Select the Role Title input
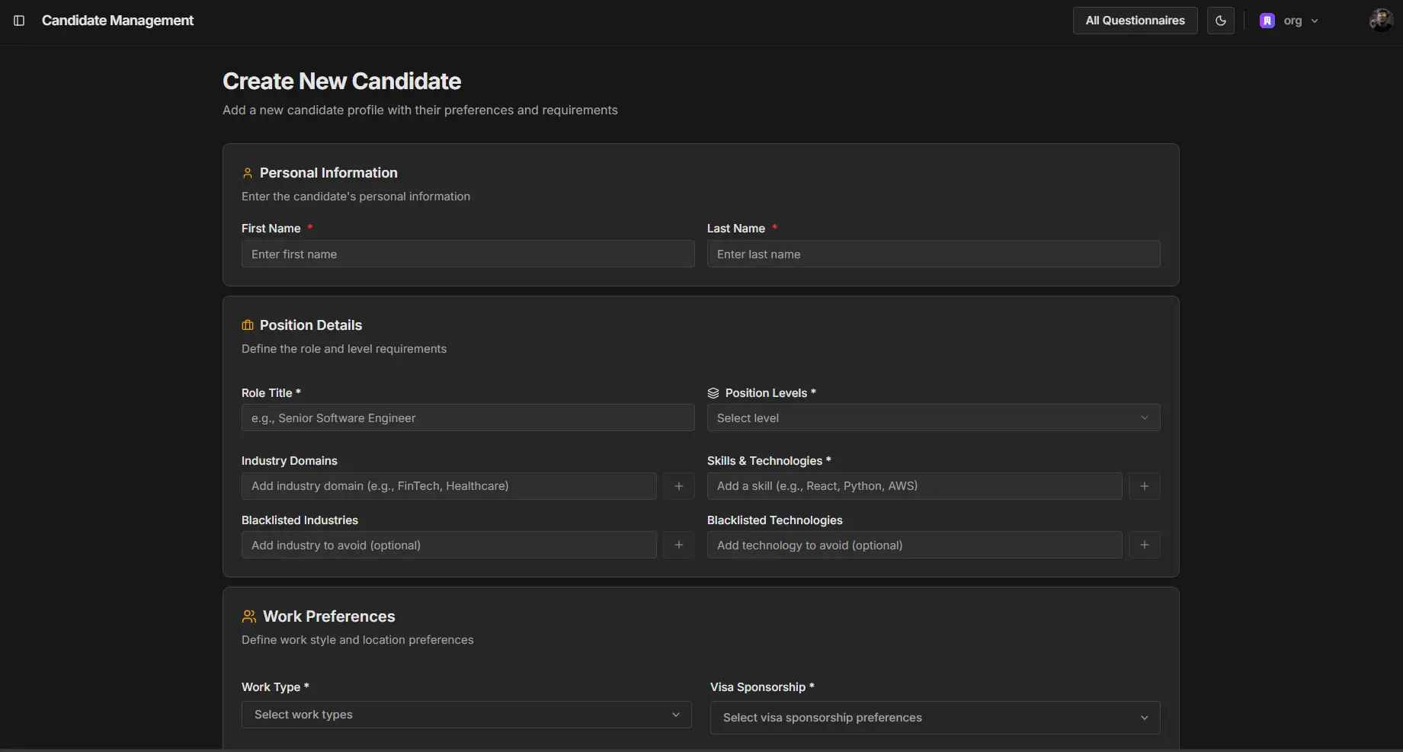The height and width of the screenshot is (752, 1403). [x=467, y=418]
